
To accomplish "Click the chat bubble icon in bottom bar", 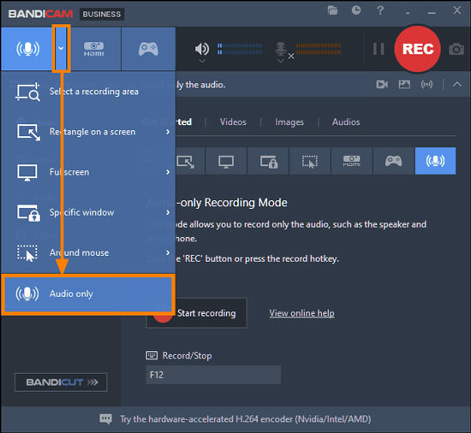I will (x=105, y=419).
